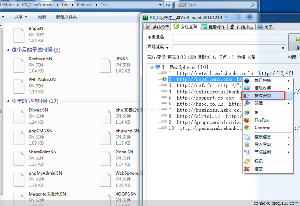The image size is (300, 206).
Task: Switch to the 自动攻击 tab
Action: [241, 27]
